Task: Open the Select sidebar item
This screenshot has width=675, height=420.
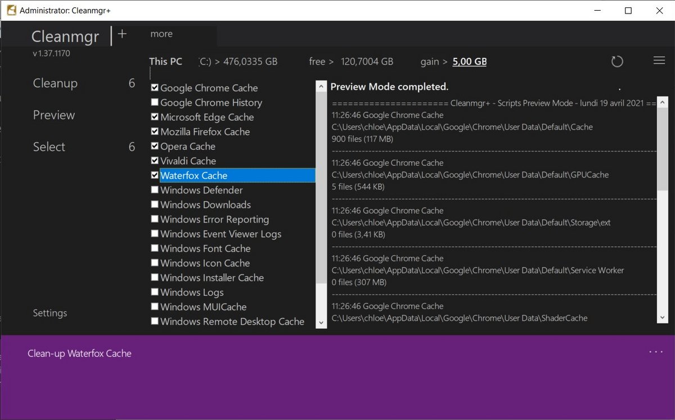Action: pos(49,147)
